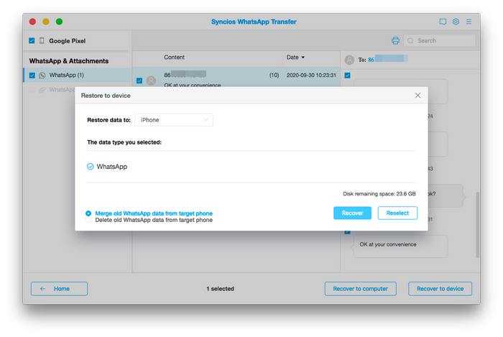
Task: Click the (10) message count
Action: click(274, 75)
